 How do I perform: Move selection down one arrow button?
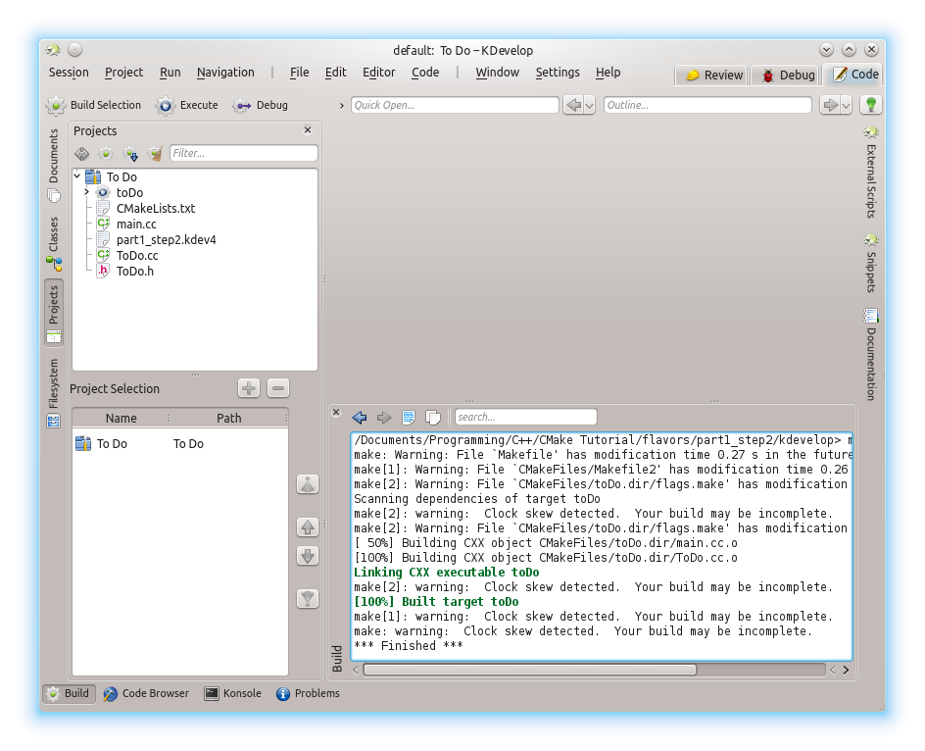pyautogui.click(x=308, y=556)
